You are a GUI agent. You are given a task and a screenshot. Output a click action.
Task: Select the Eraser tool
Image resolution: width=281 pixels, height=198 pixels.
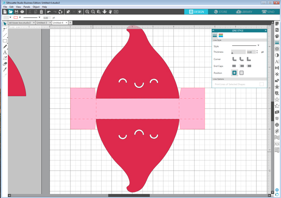[5, 64]
